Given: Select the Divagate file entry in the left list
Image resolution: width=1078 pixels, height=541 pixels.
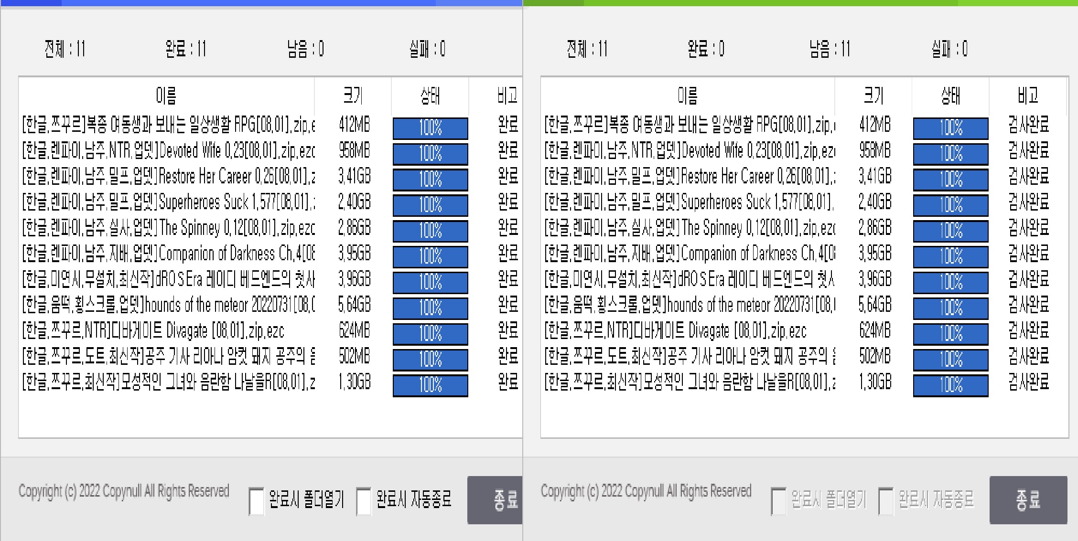Looking at the screenshot, I should pos(167,331).
